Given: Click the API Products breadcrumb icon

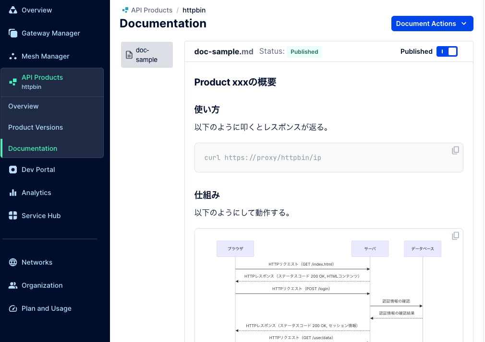Looking at the screenshot, I should tap(125, 10).
